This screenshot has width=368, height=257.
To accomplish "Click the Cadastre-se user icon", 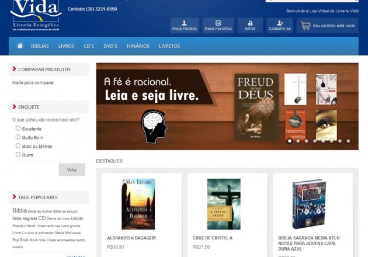I will pyautogui.click(x=280, y=23).
